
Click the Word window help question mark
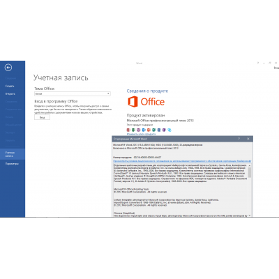tap(258, 63)
